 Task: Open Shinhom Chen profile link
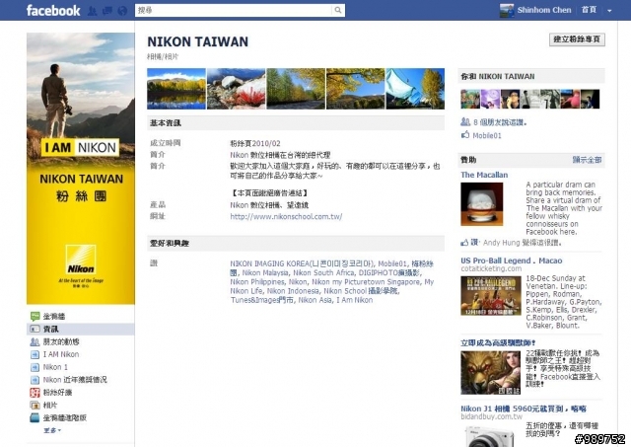pyautogui.click(x=544, y=10)
